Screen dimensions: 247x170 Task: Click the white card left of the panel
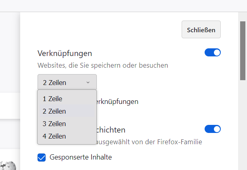point(10,106)
